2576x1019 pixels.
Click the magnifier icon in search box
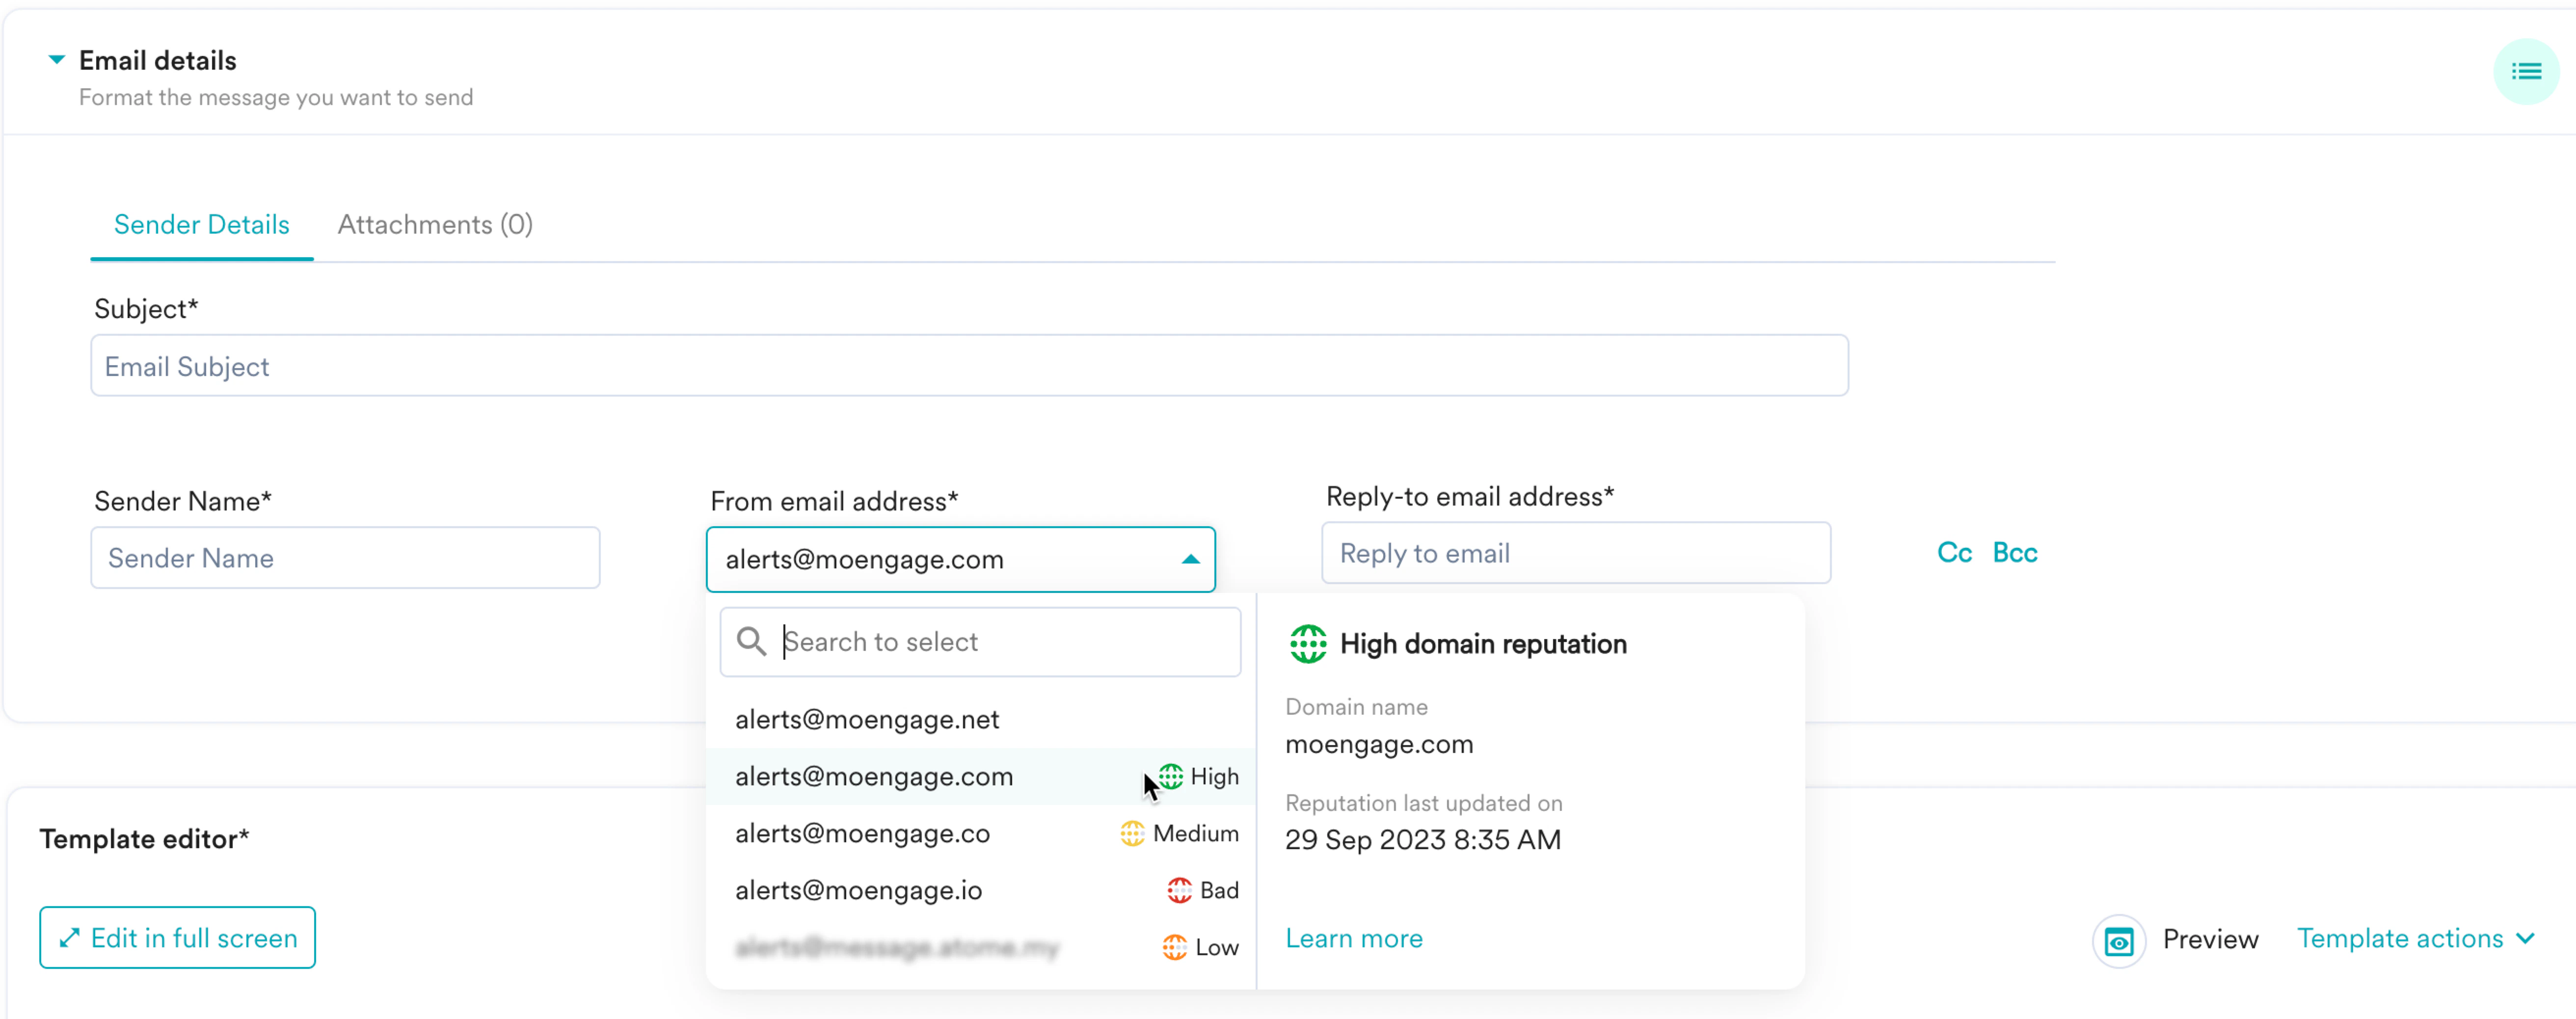click(x=751, y=641)
